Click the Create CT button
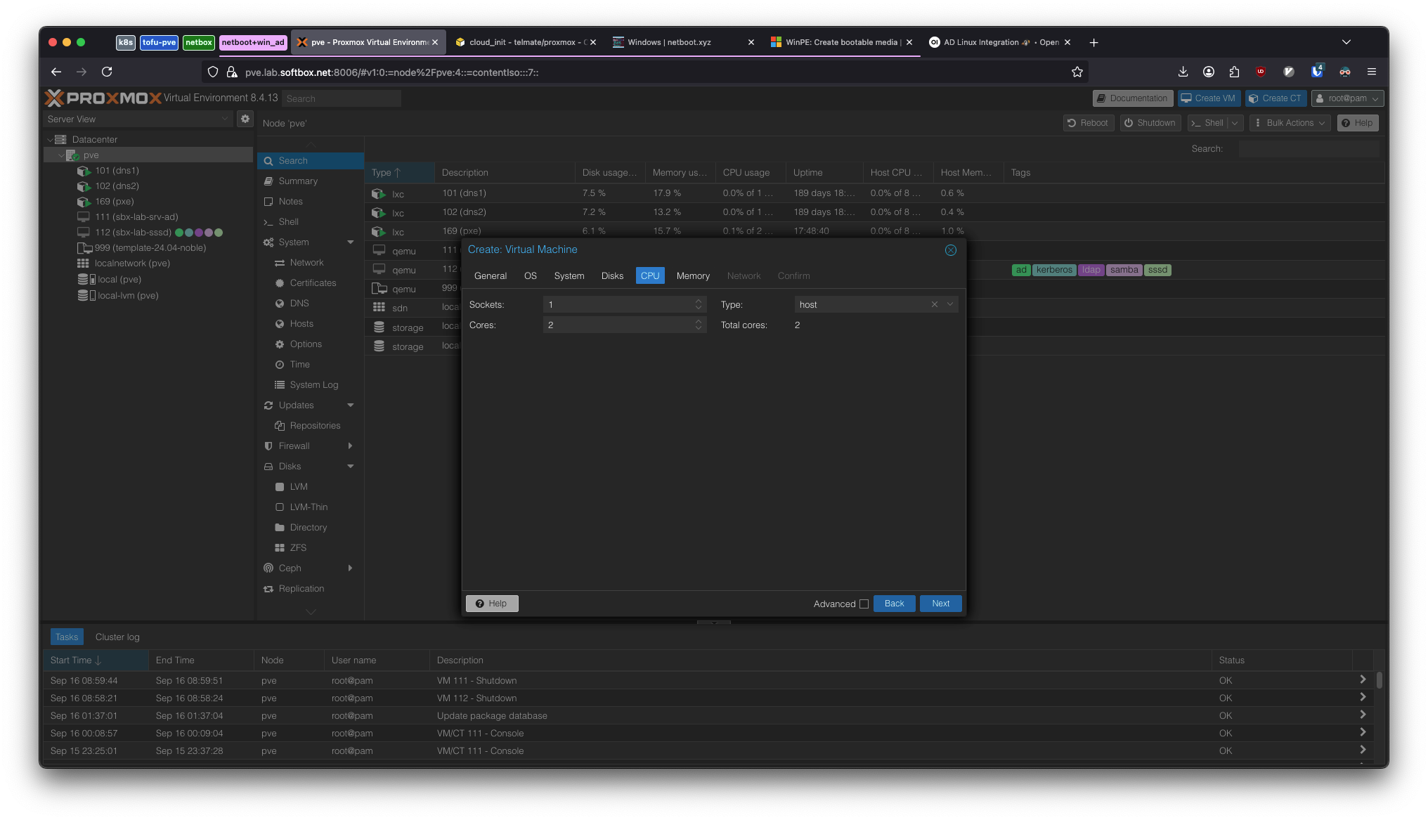 pyautogui.click(x=1276, y=98)
